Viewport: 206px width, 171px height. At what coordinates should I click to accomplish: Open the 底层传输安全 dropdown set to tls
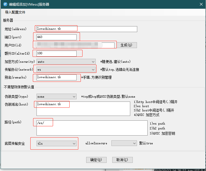click(x=56, y=143)
